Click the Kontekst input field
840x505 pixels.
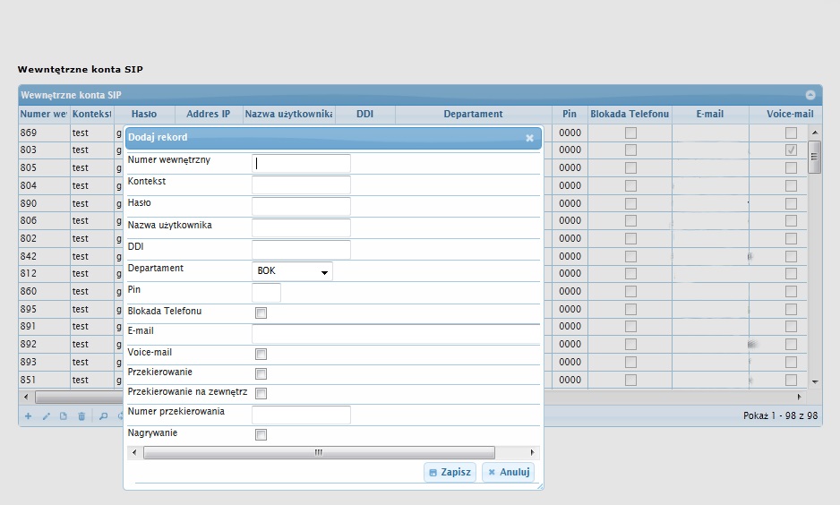coord(301,184)
